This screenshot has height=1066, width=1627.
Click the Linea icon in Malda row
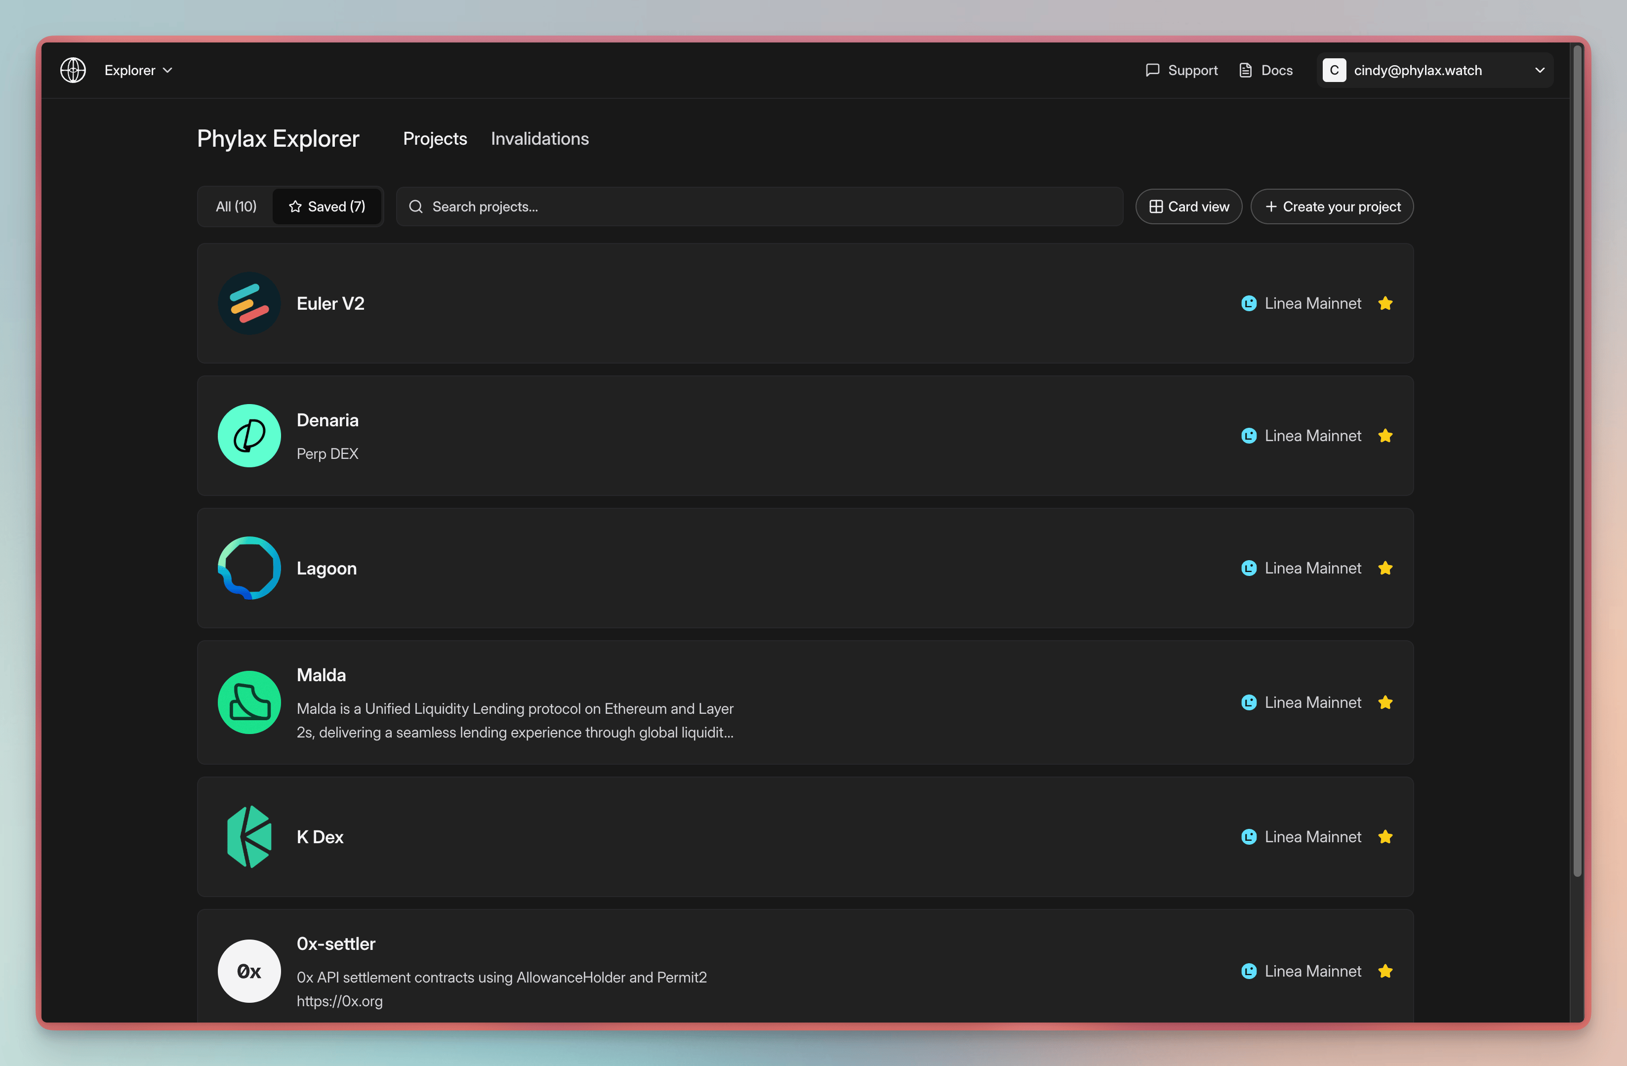(x=1248, y=702)
